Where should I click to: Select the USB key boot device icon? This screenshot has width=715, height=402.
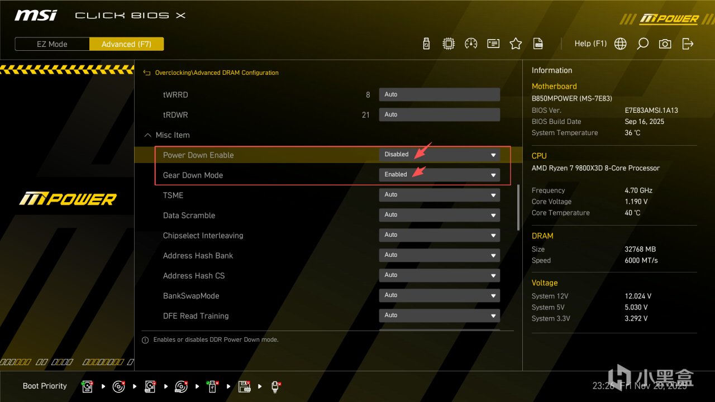click(x=212, y=386)
